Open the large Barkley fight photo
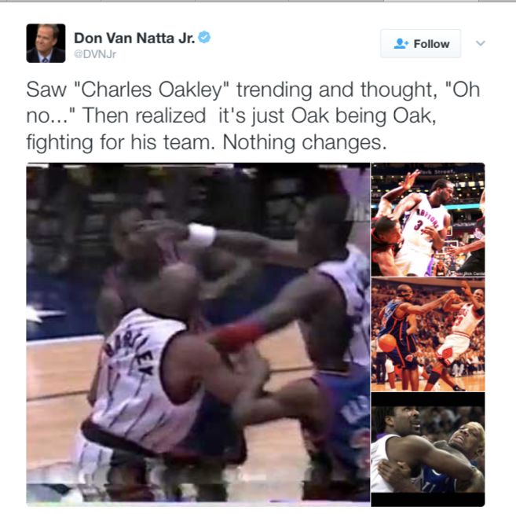This screenshot has width=516, height=514. (x=198, y=333)
